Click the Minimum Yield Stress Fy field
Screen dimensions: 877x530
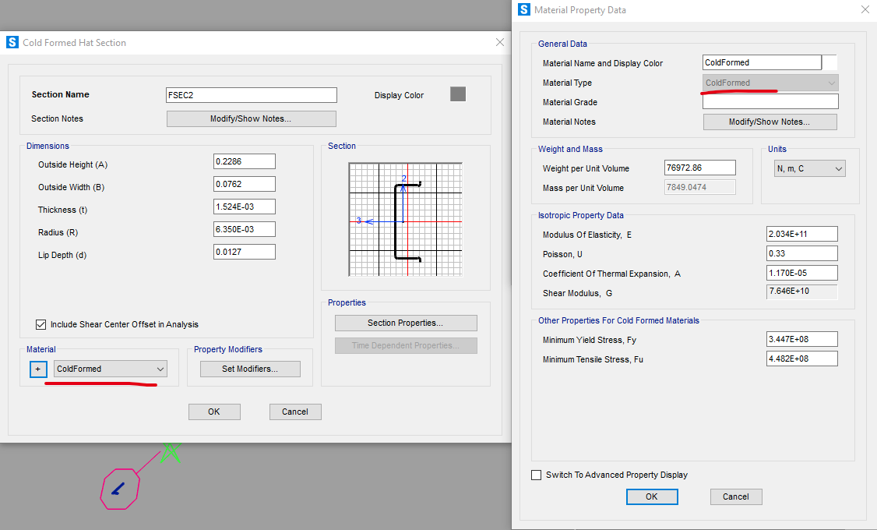801,340
